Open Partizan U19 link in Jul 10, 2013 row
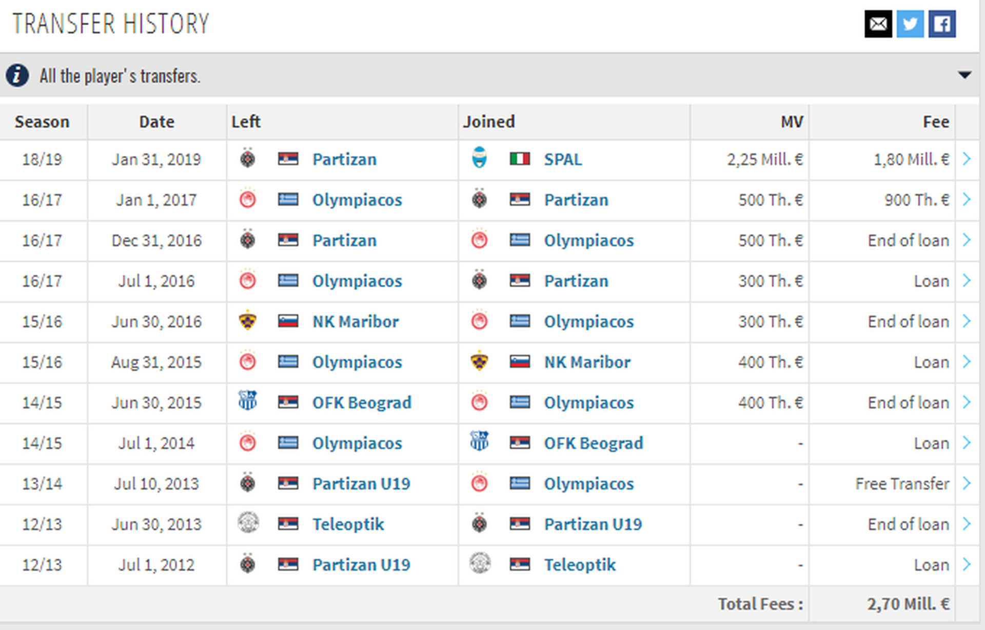Screen dimensions: 985x630 [361, 484]
